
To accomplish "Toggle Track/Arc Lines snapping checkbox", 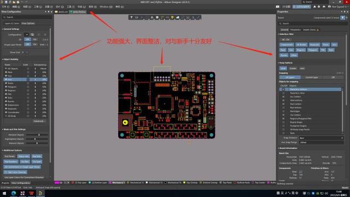I will tap(283, 93).
